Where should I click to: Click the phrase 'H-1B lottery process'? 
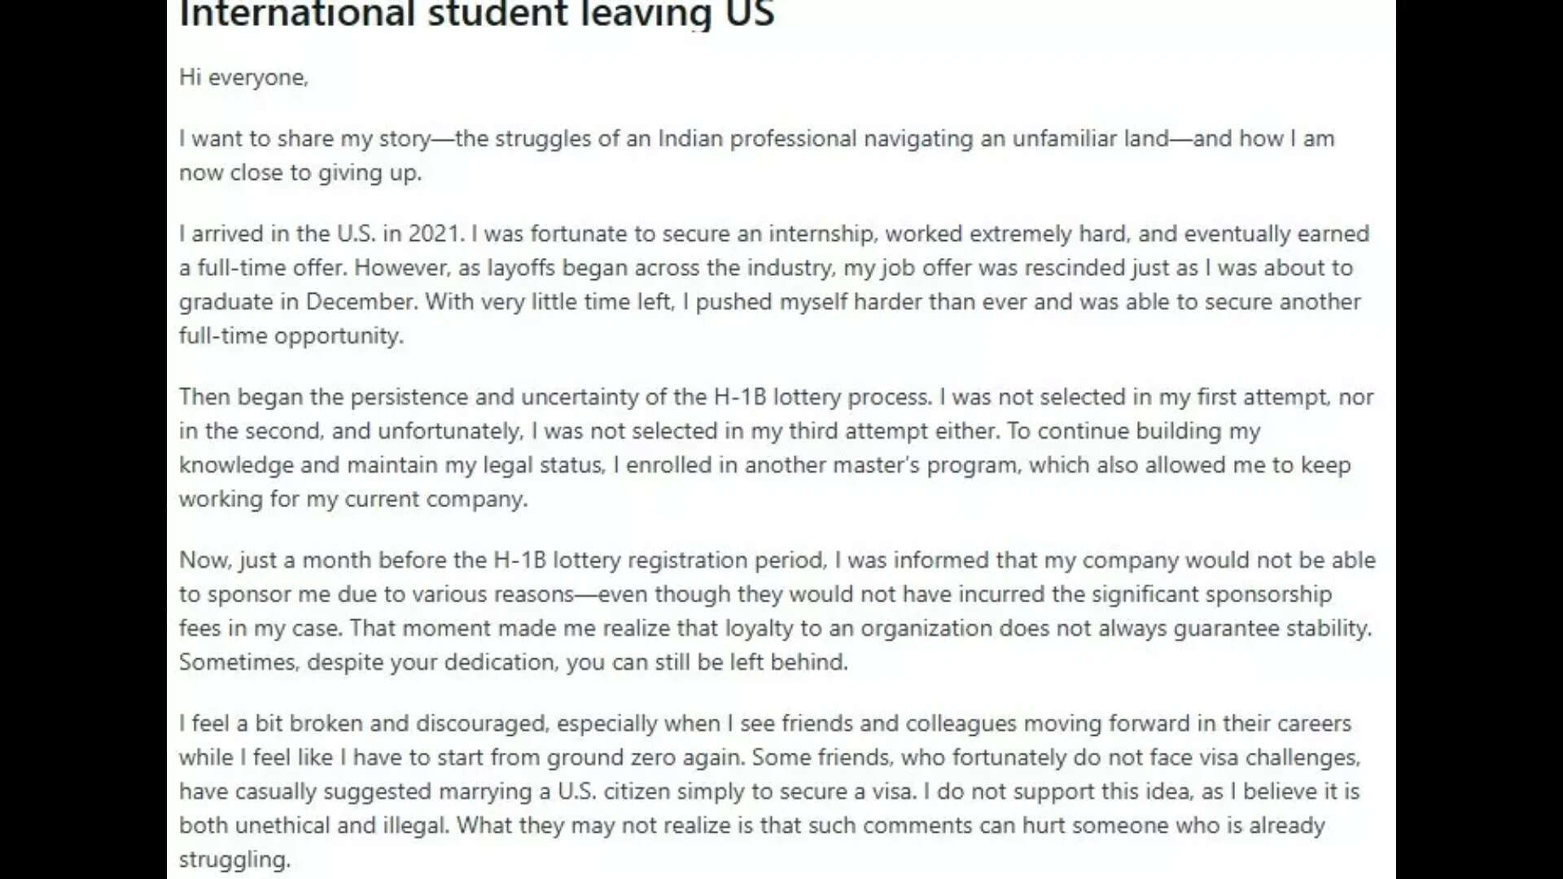tap(821, 397)
